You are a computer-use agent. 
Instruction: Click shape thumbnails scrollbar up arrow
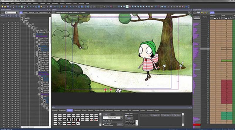click(100, 114)
